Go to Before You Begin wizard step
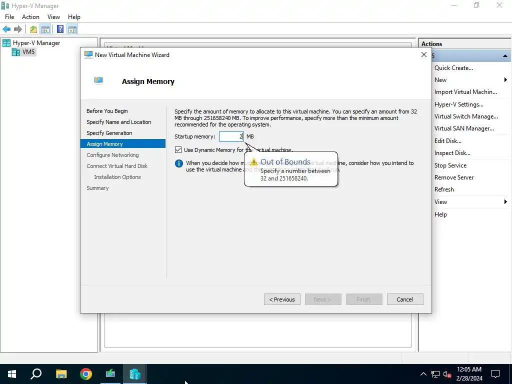Viewport: 512px width, 384px height. tap(107, 111)
